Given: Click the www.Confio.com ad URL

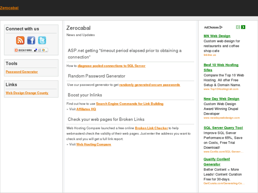Looking at the screenshot, I should click(224, 152).
